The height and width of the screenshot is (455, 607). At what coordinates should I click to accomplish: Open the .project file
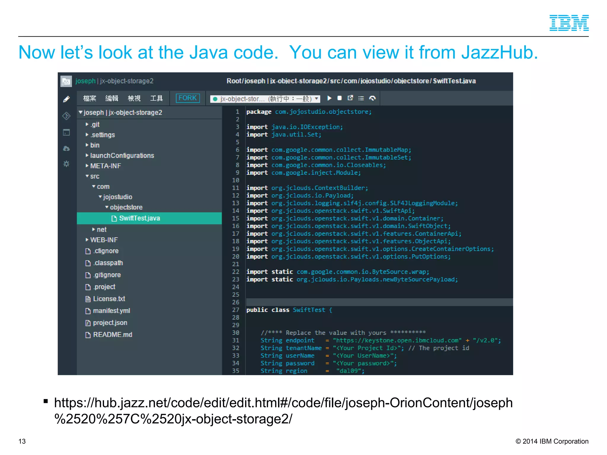[x=104, y=287]
